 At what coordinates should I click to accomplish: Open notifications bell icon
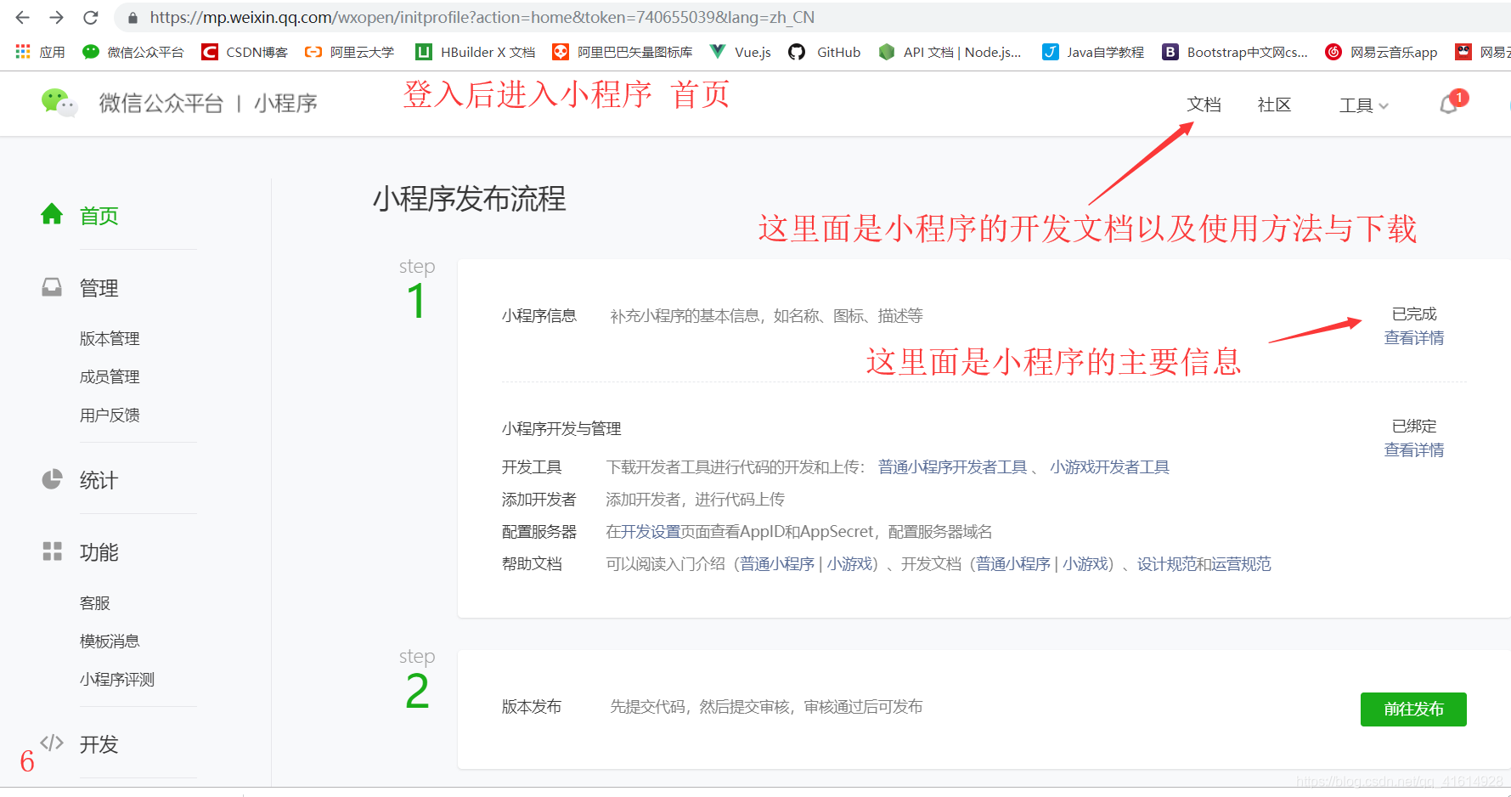tap(1449, 105)
